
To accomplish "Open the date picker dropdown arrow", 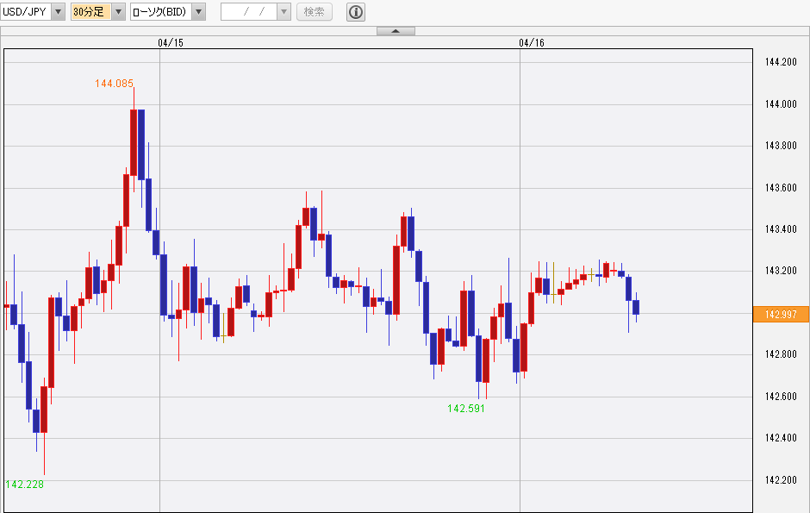I will pyautogui.click(x=284, y=12).
